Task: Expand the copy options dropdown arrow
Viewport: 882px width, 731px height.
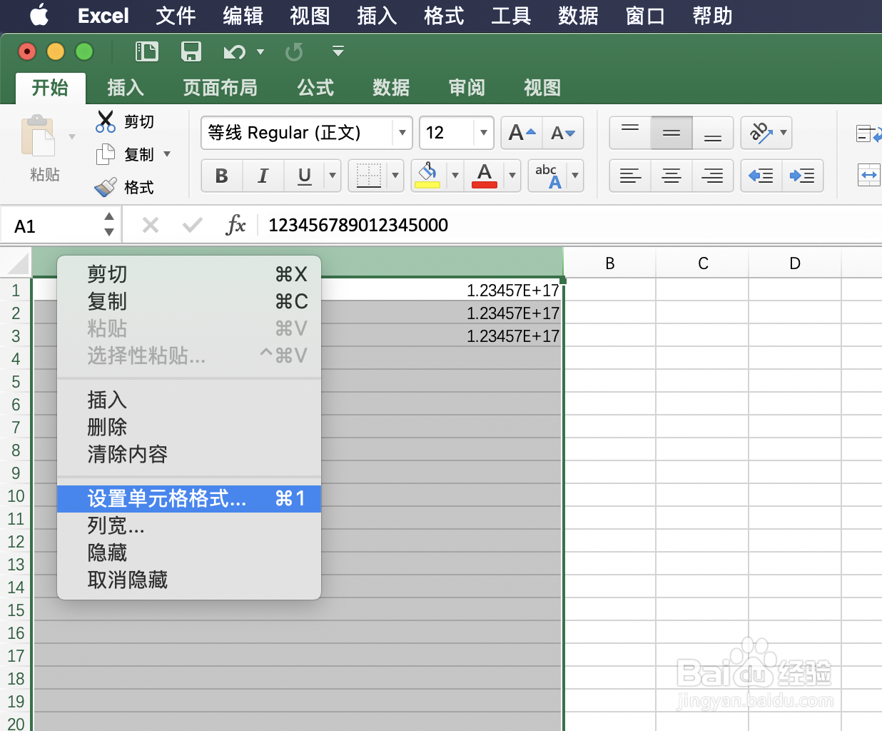Action: (x=167, y=154)
